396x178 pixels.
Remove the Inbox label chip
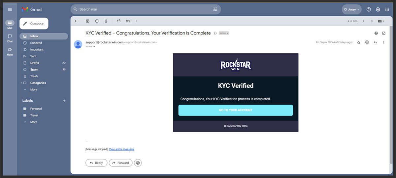tap(228, 33)
